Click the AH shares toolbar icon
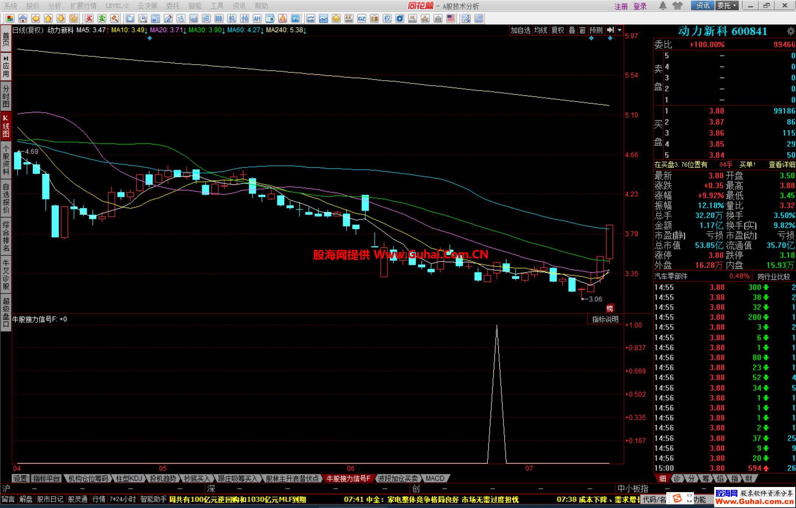Screen dimensions: 796x508 tap(257, 18)
